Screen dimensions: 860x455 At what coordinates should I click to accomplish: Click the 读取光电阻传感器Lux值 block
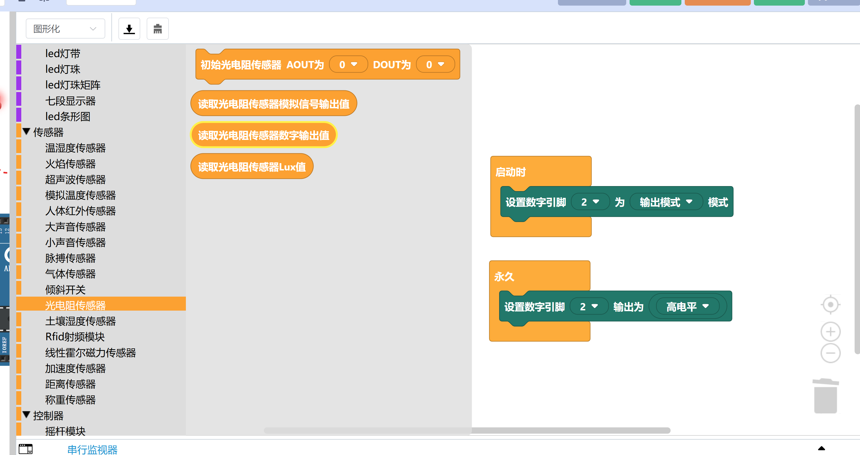pyautogui.click(x=252, y=166)
